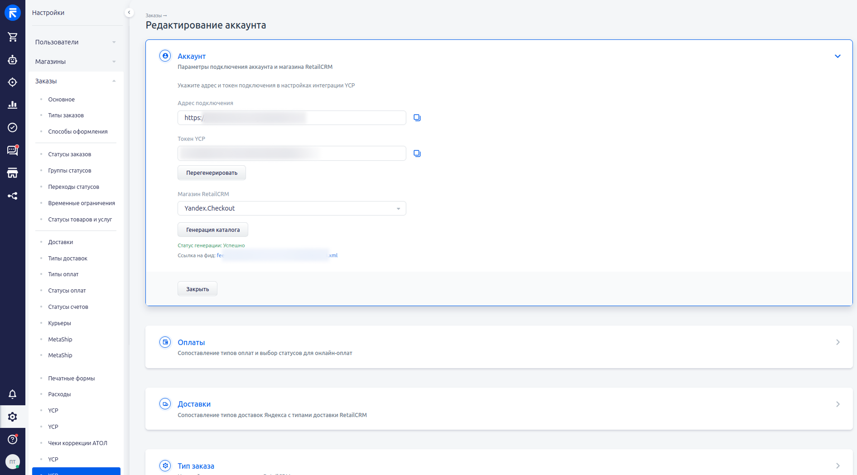Open the Магазин RetailCRM dropdown
The width and height of the screenshot is (857, 475).
click(292, 208)
